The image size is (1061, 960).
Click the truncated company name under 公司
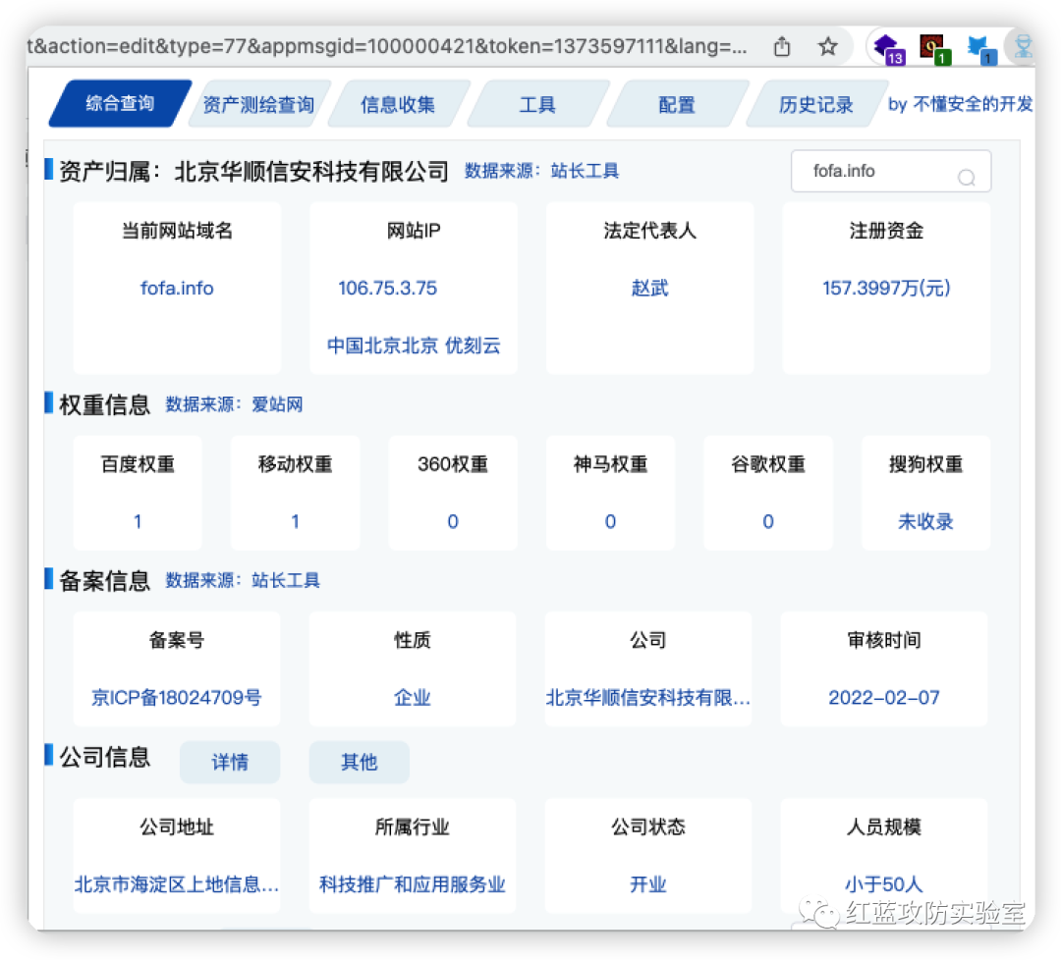(648, 697)
